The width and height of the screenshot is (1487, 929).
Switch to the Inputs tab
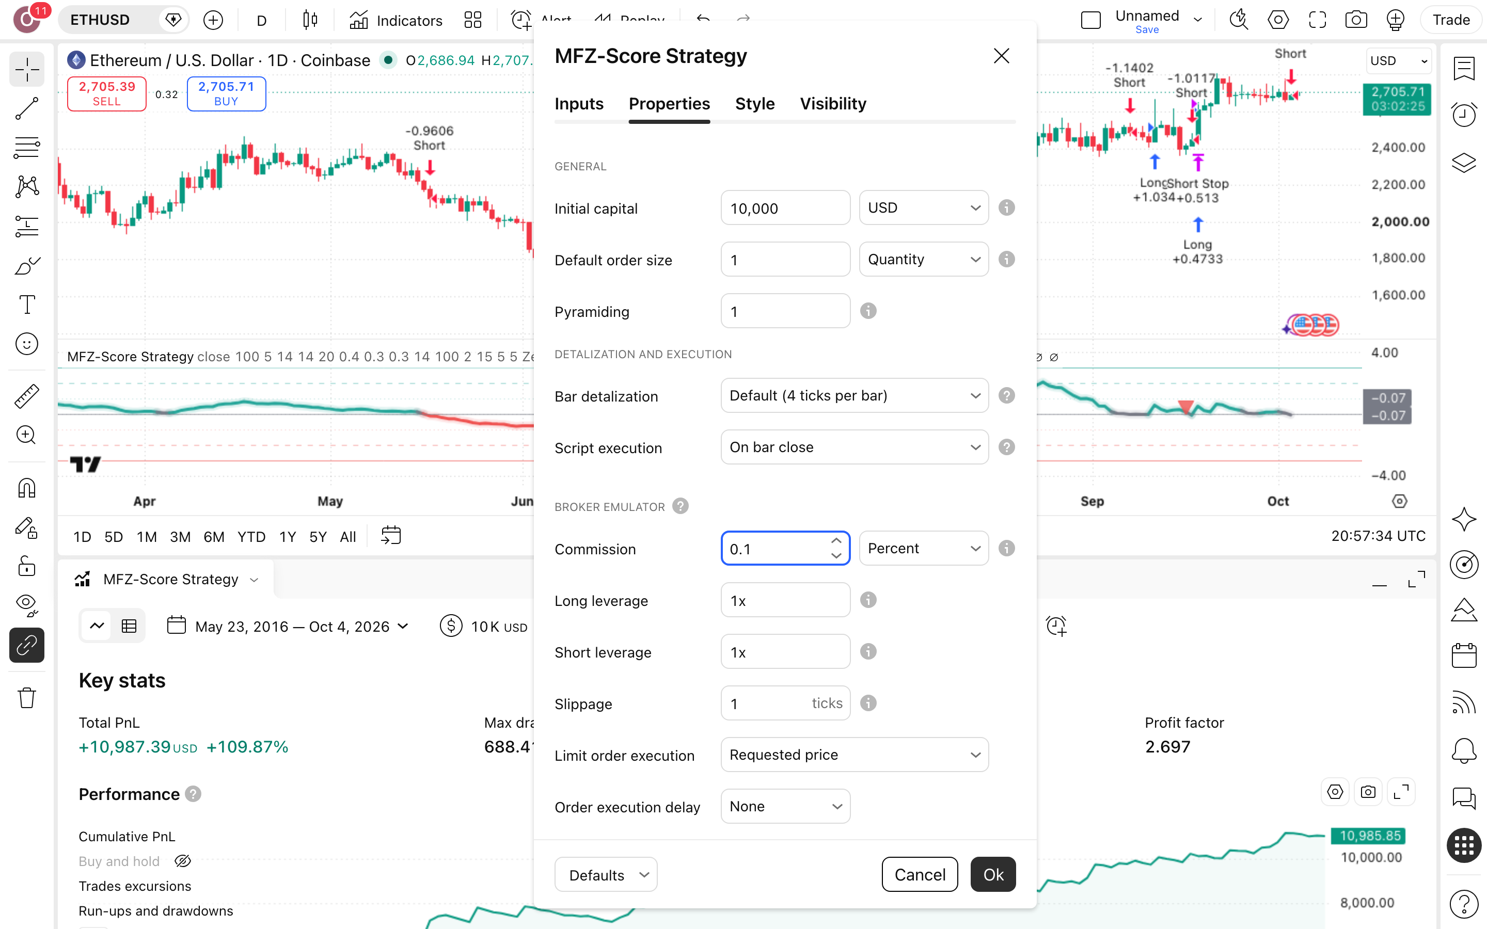click(579, 104)
